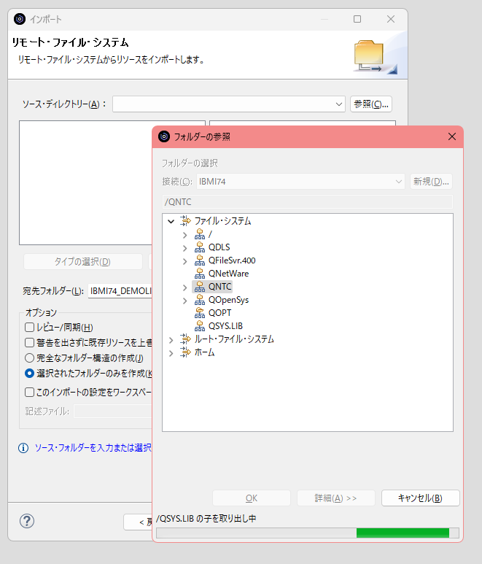The image size is (482, 564).
Task: Enable the レビュー/同期 checkbox
Action: [x=29, y=328]
